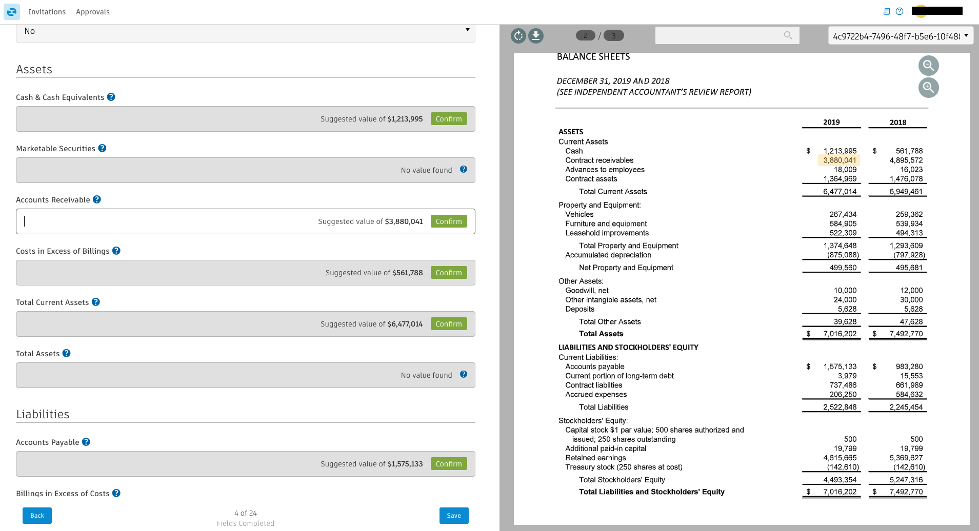This screenshot has width=979, height=531.
Task: Open help tooltip for Accounts Receivable
Action: pos(97,199)
